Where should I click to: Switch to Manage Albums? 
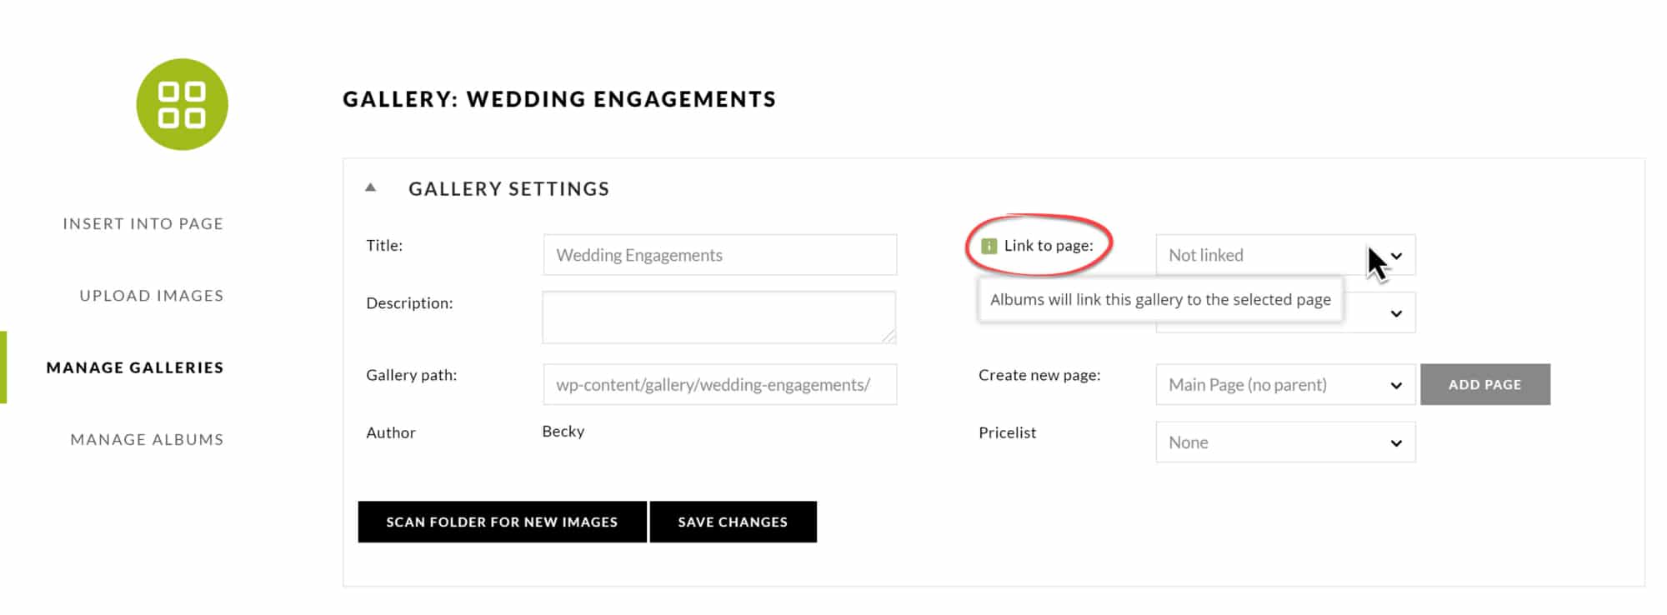147,439
